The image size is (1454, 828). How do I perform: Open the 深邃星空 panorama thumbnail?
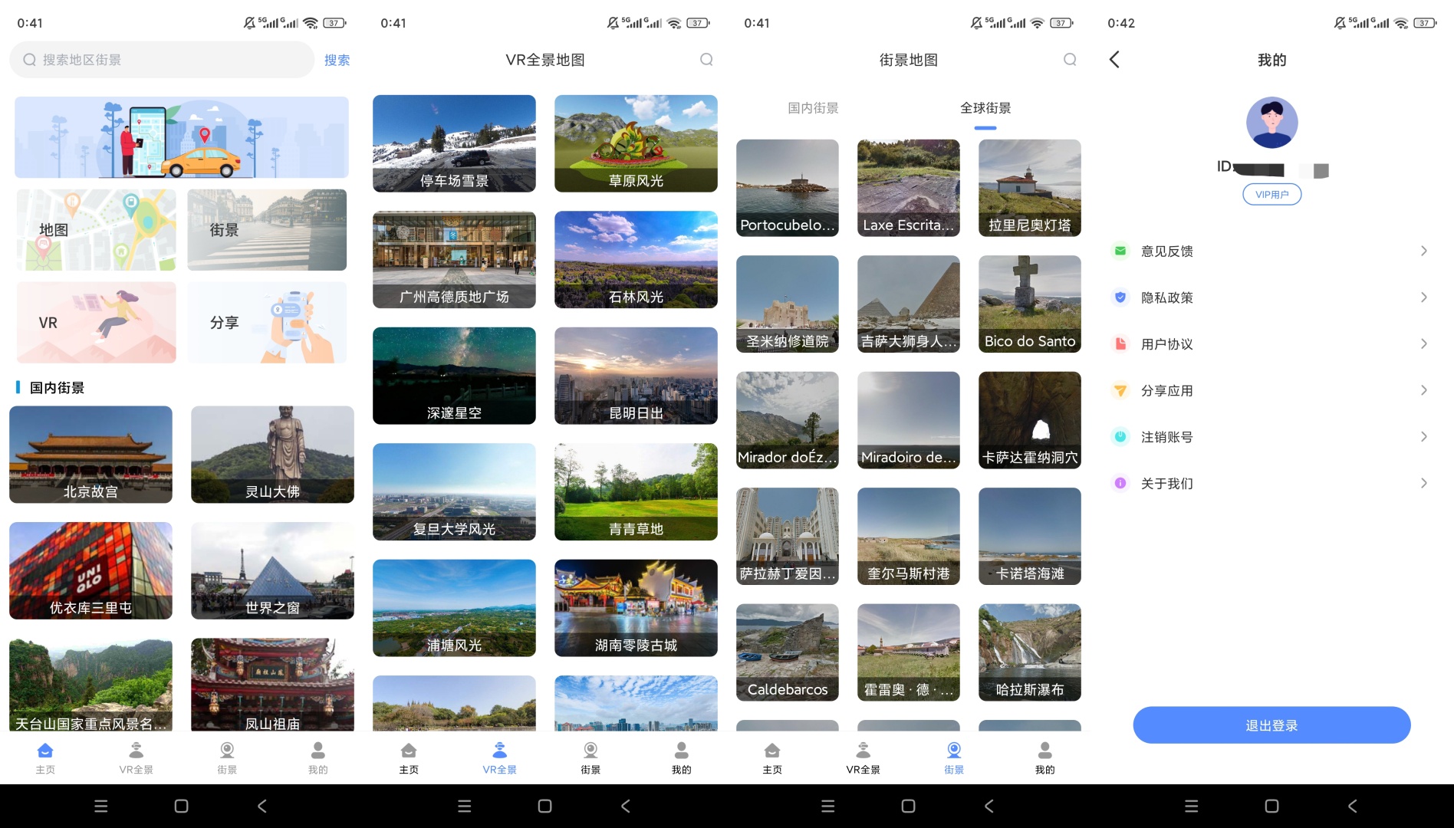pyautogui.click(x=454, y=376)
